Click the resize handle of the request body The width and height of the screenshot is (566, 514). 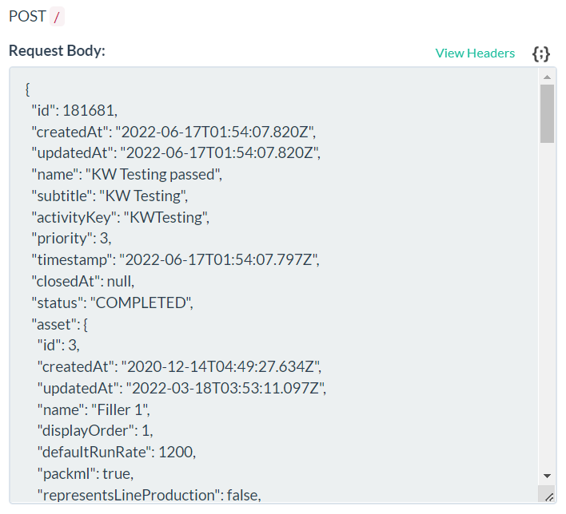pos(548,496)
